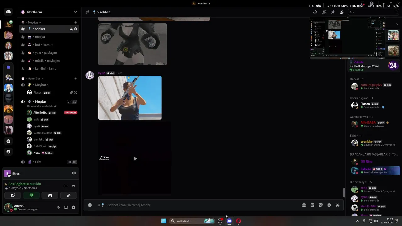The height and width of the screenshot is (226, 402).
Task: Open the server folder icon
Action: point(8,67)
